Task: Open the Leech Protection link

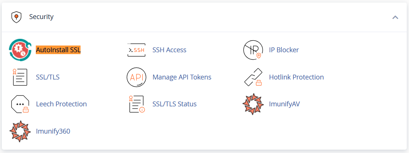Action: pos(61,104)
